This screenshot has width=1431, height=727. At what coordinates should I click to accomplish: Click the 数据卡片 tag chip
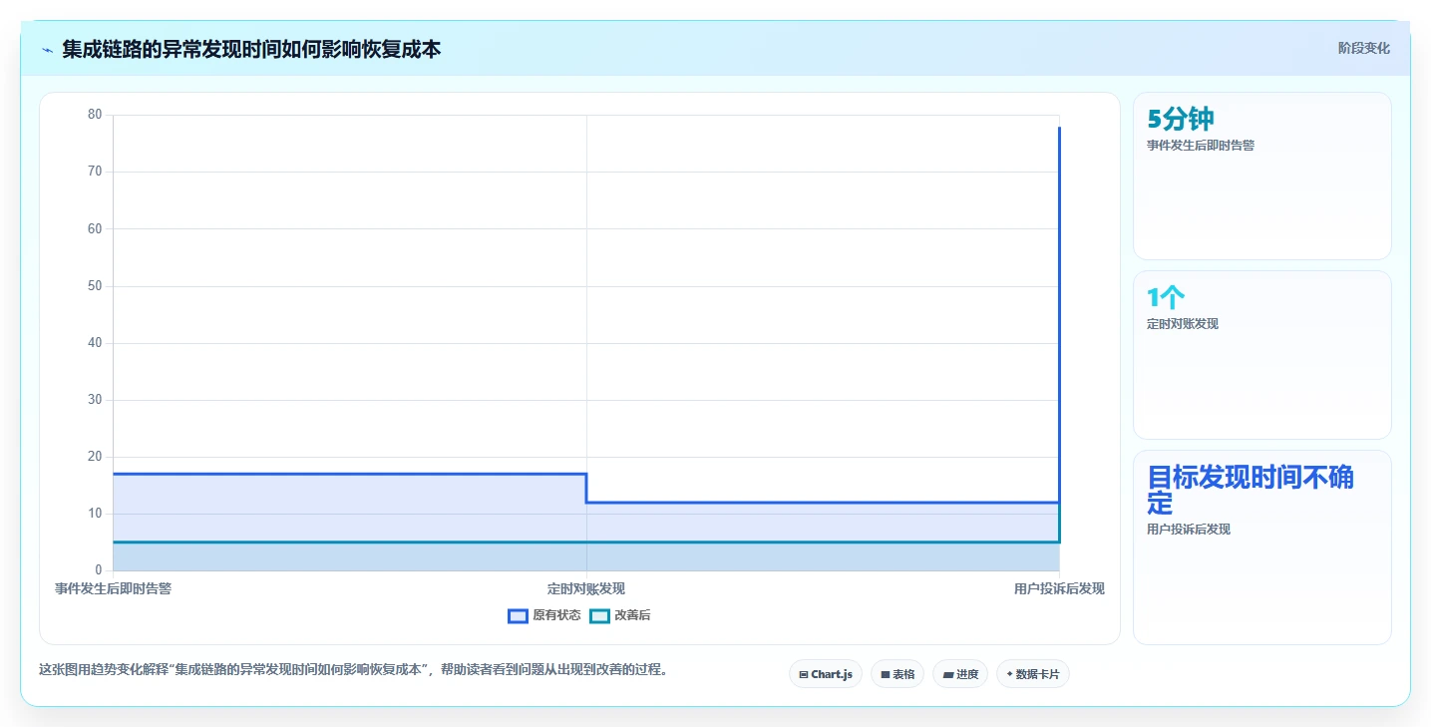pos(1032,674)
